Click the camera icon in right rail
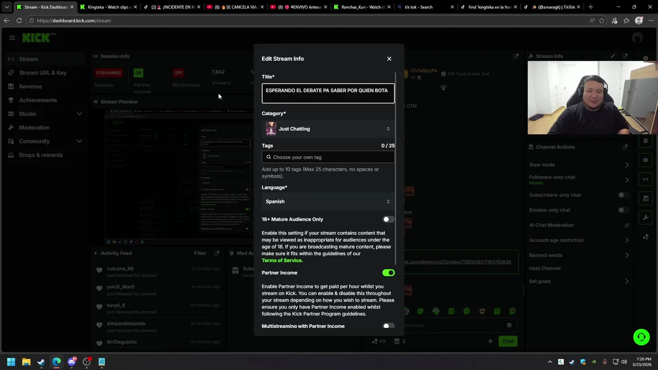Image resolution: width=658 pixels, height=370 pixels. [x=646, y=198]
